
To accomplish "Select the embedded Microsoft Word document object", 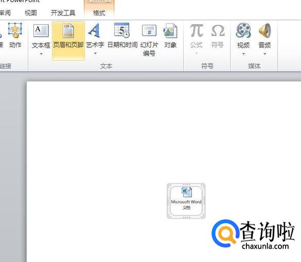I will click(186, 201).
